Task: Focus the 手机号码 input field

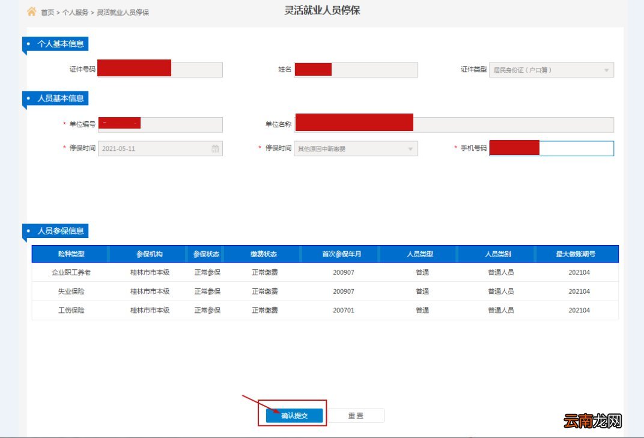Action: click(551, 148)
